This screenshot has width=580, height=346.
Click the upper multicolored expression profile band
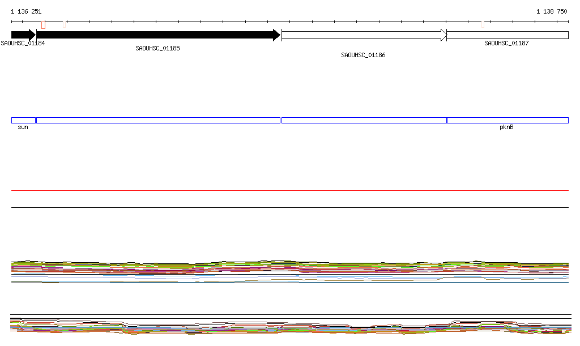[x=290, y=272]
